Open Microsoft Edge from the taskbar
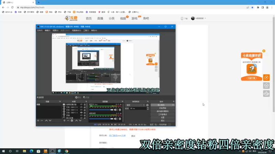Viewport: 275px width, 154px height. [31, 151]
